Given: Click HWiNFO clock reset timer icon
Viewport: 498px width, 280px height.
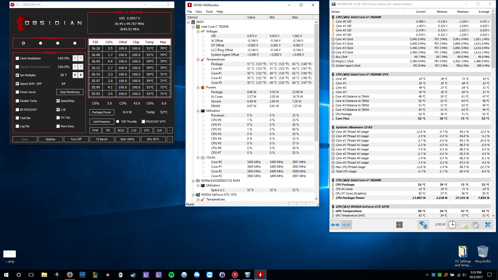Looking at the screenshot, I should click(452, 225).
